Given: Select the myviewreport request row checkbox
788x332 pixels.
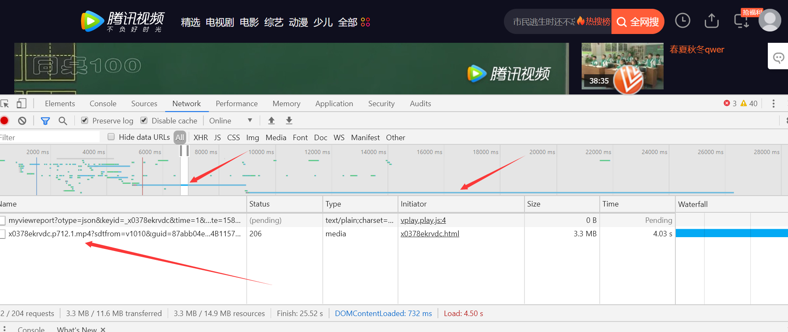Looking at the screenshot, I should point(3,220).
